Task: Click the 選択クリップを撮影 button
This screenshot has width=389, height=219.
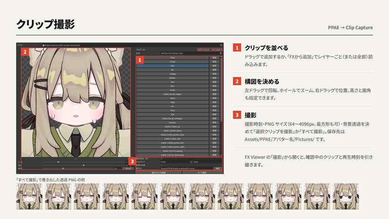Action: pyautogui.click(x=159, y=172)
